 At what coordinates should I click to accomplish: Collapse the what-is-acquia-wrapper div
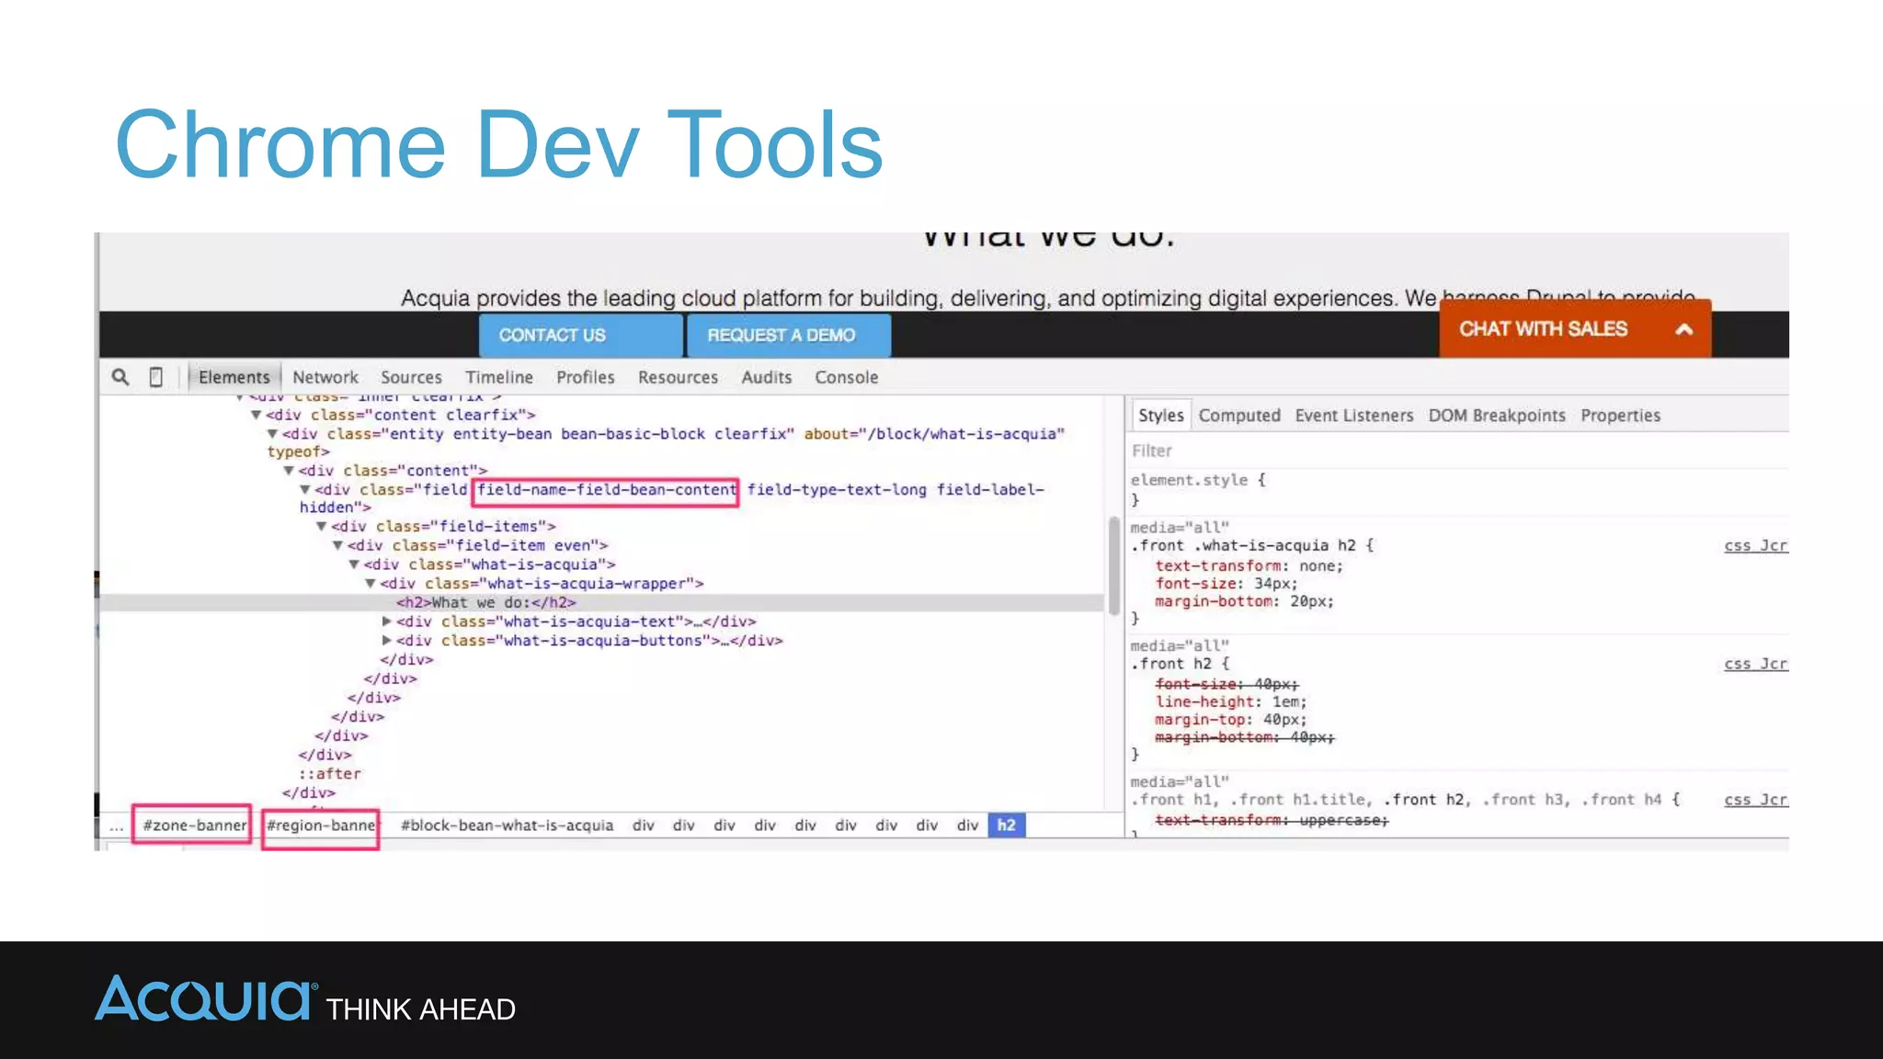371,584
